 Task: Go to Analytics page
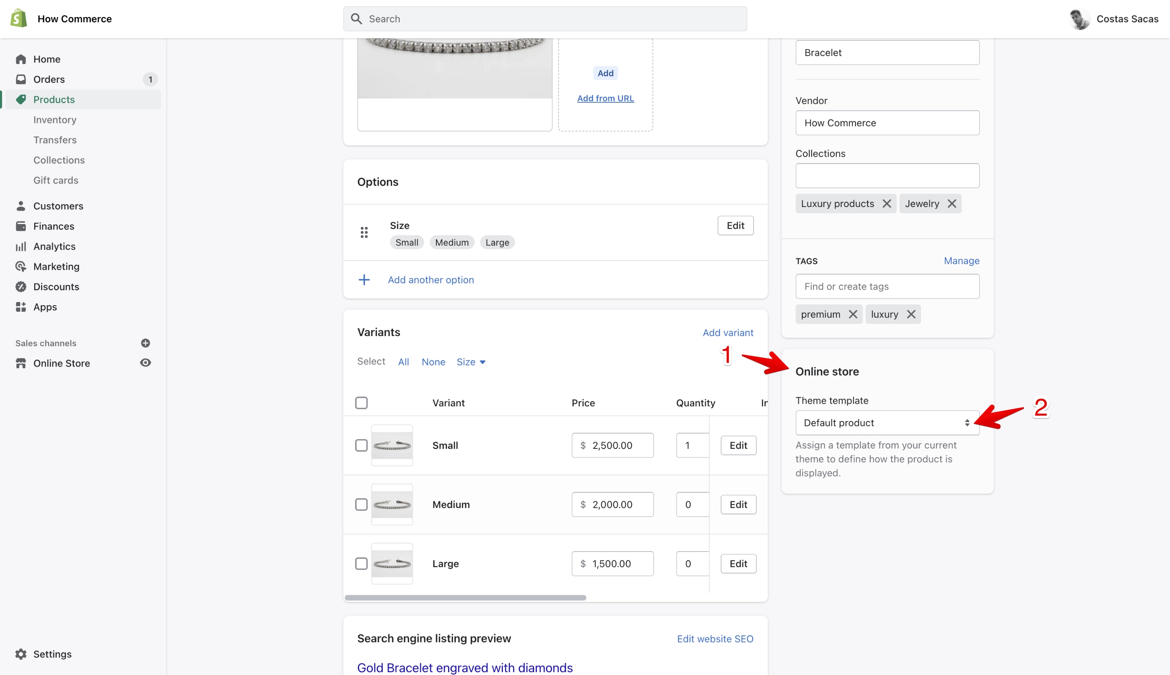pyautogui.click(x=54, y=247)
